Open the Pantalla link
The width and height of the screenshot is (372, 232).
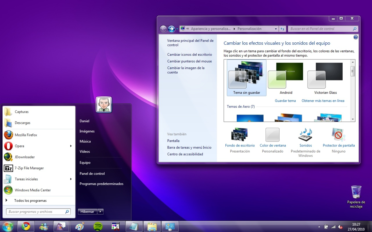pyautogui.click(x=173, y=141)
